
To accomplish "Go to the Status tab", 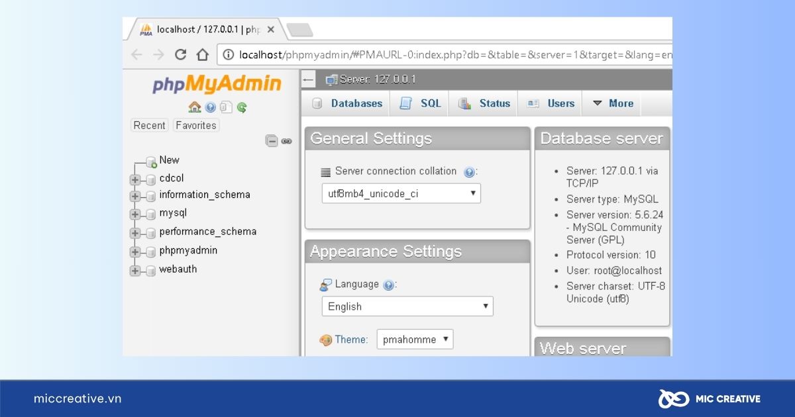I will coord(484,103).
